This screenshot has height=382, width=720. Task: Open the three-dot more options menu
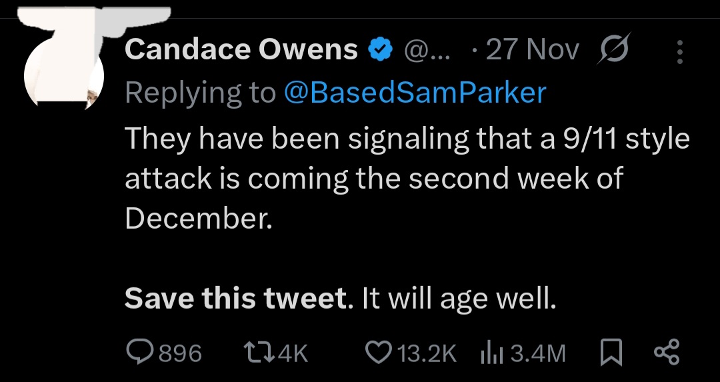[x=679, y=51]
